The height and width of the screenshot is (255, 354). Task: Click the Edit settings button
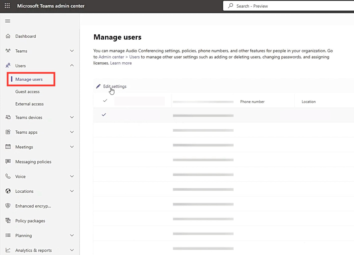click(111, 86)
